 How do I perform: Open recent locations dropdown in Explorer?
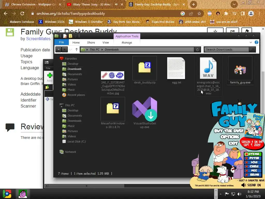point(71,49)
